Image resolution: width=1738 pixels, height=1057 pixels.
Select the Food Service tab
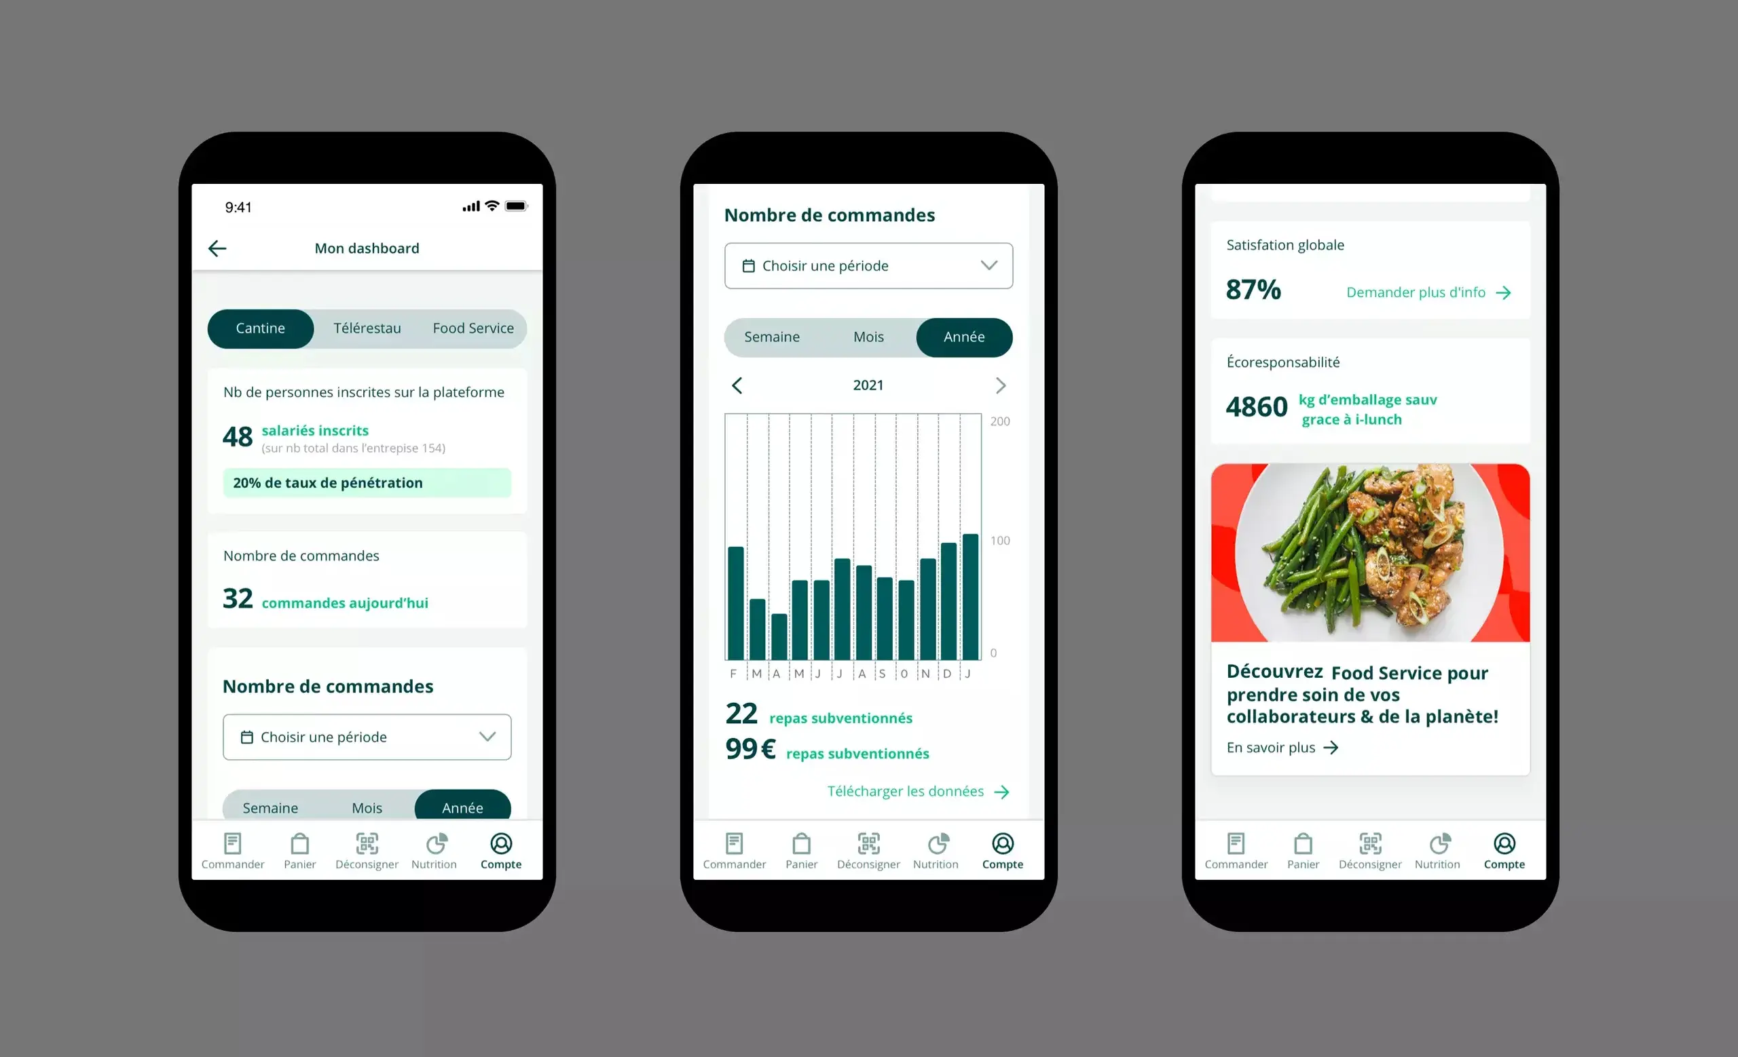(x=473, y=328)
